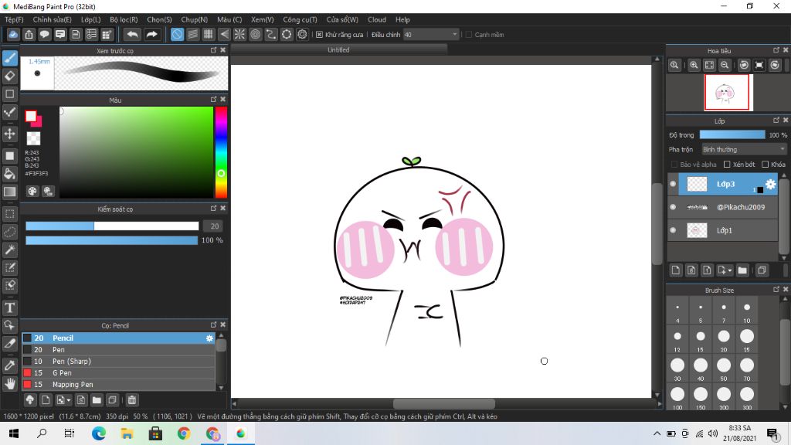791x445 pixels.
Task: Click the navigator preview thumbnail
Action: (726, 93)
